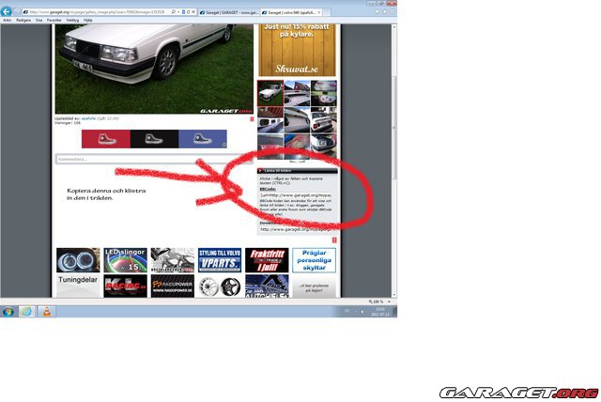Click the Kommentera comment input field
Viewport: 601px width, 402px height.
(141, 159)
